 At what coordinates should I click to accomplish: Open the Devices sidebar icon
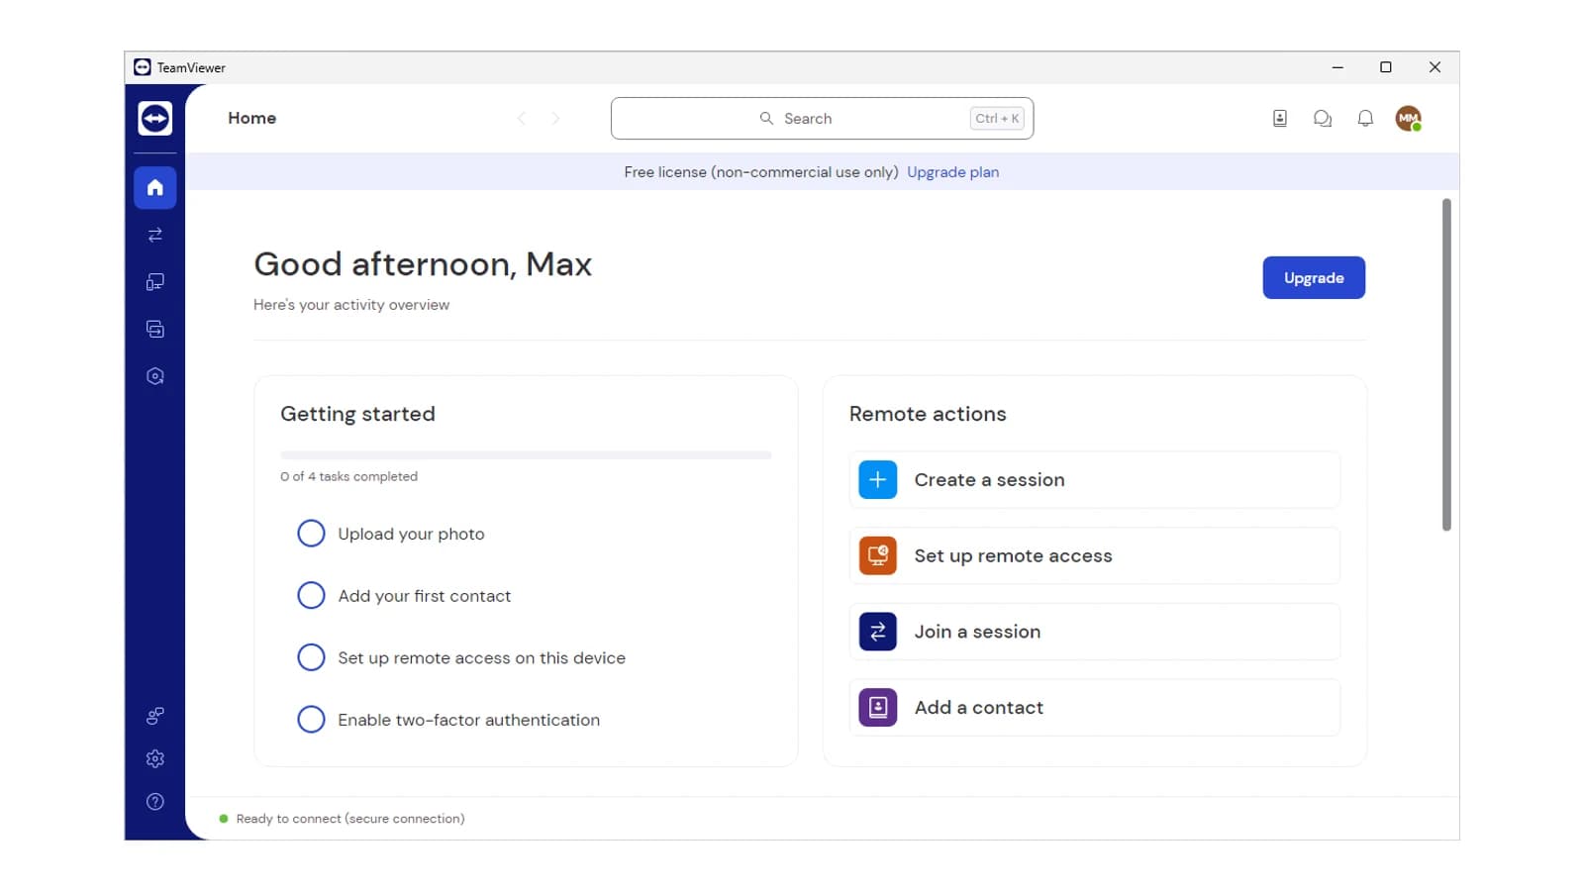155,282
